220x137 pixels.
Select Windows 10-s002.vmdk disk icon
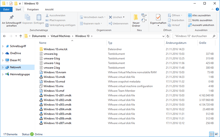41,100
